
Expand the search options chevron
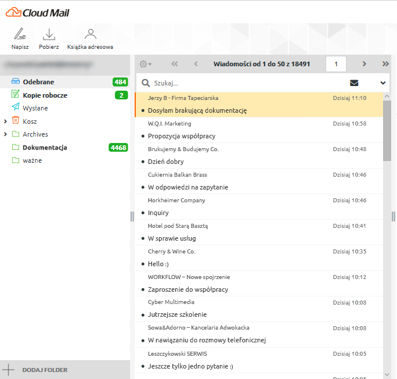382,83
